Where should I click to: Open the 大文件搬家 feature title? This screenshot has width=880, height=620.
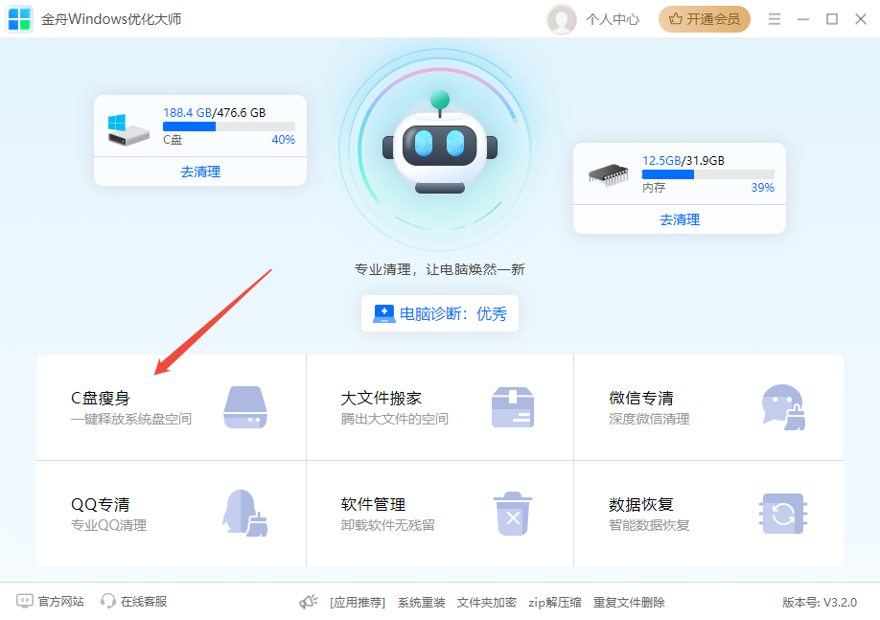click(382, 399)
